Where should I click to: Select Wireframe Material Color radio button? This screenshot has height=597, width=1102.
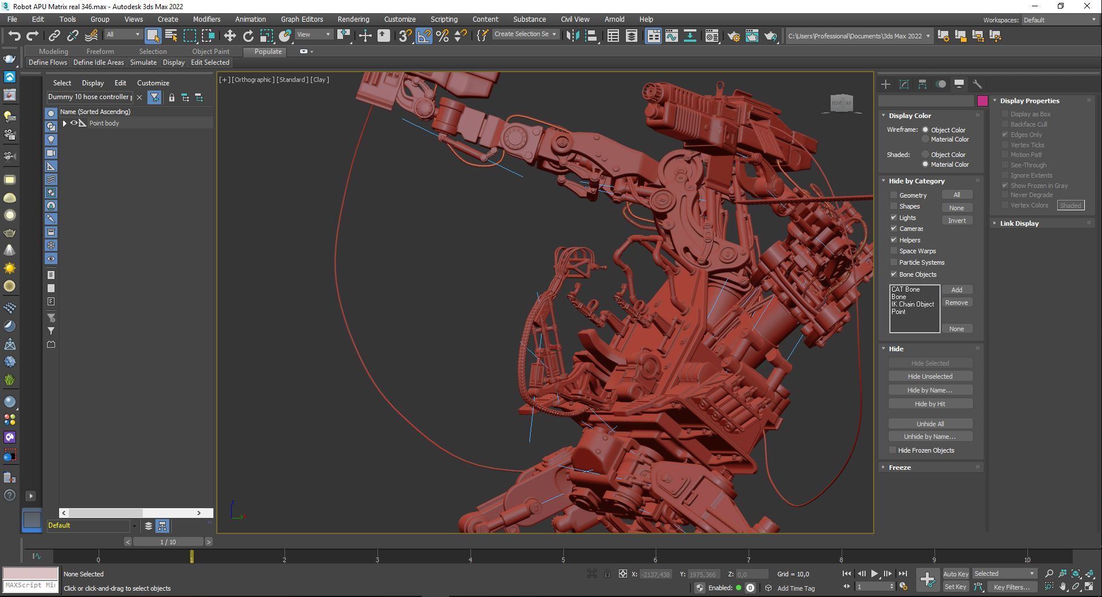(925, 139)
